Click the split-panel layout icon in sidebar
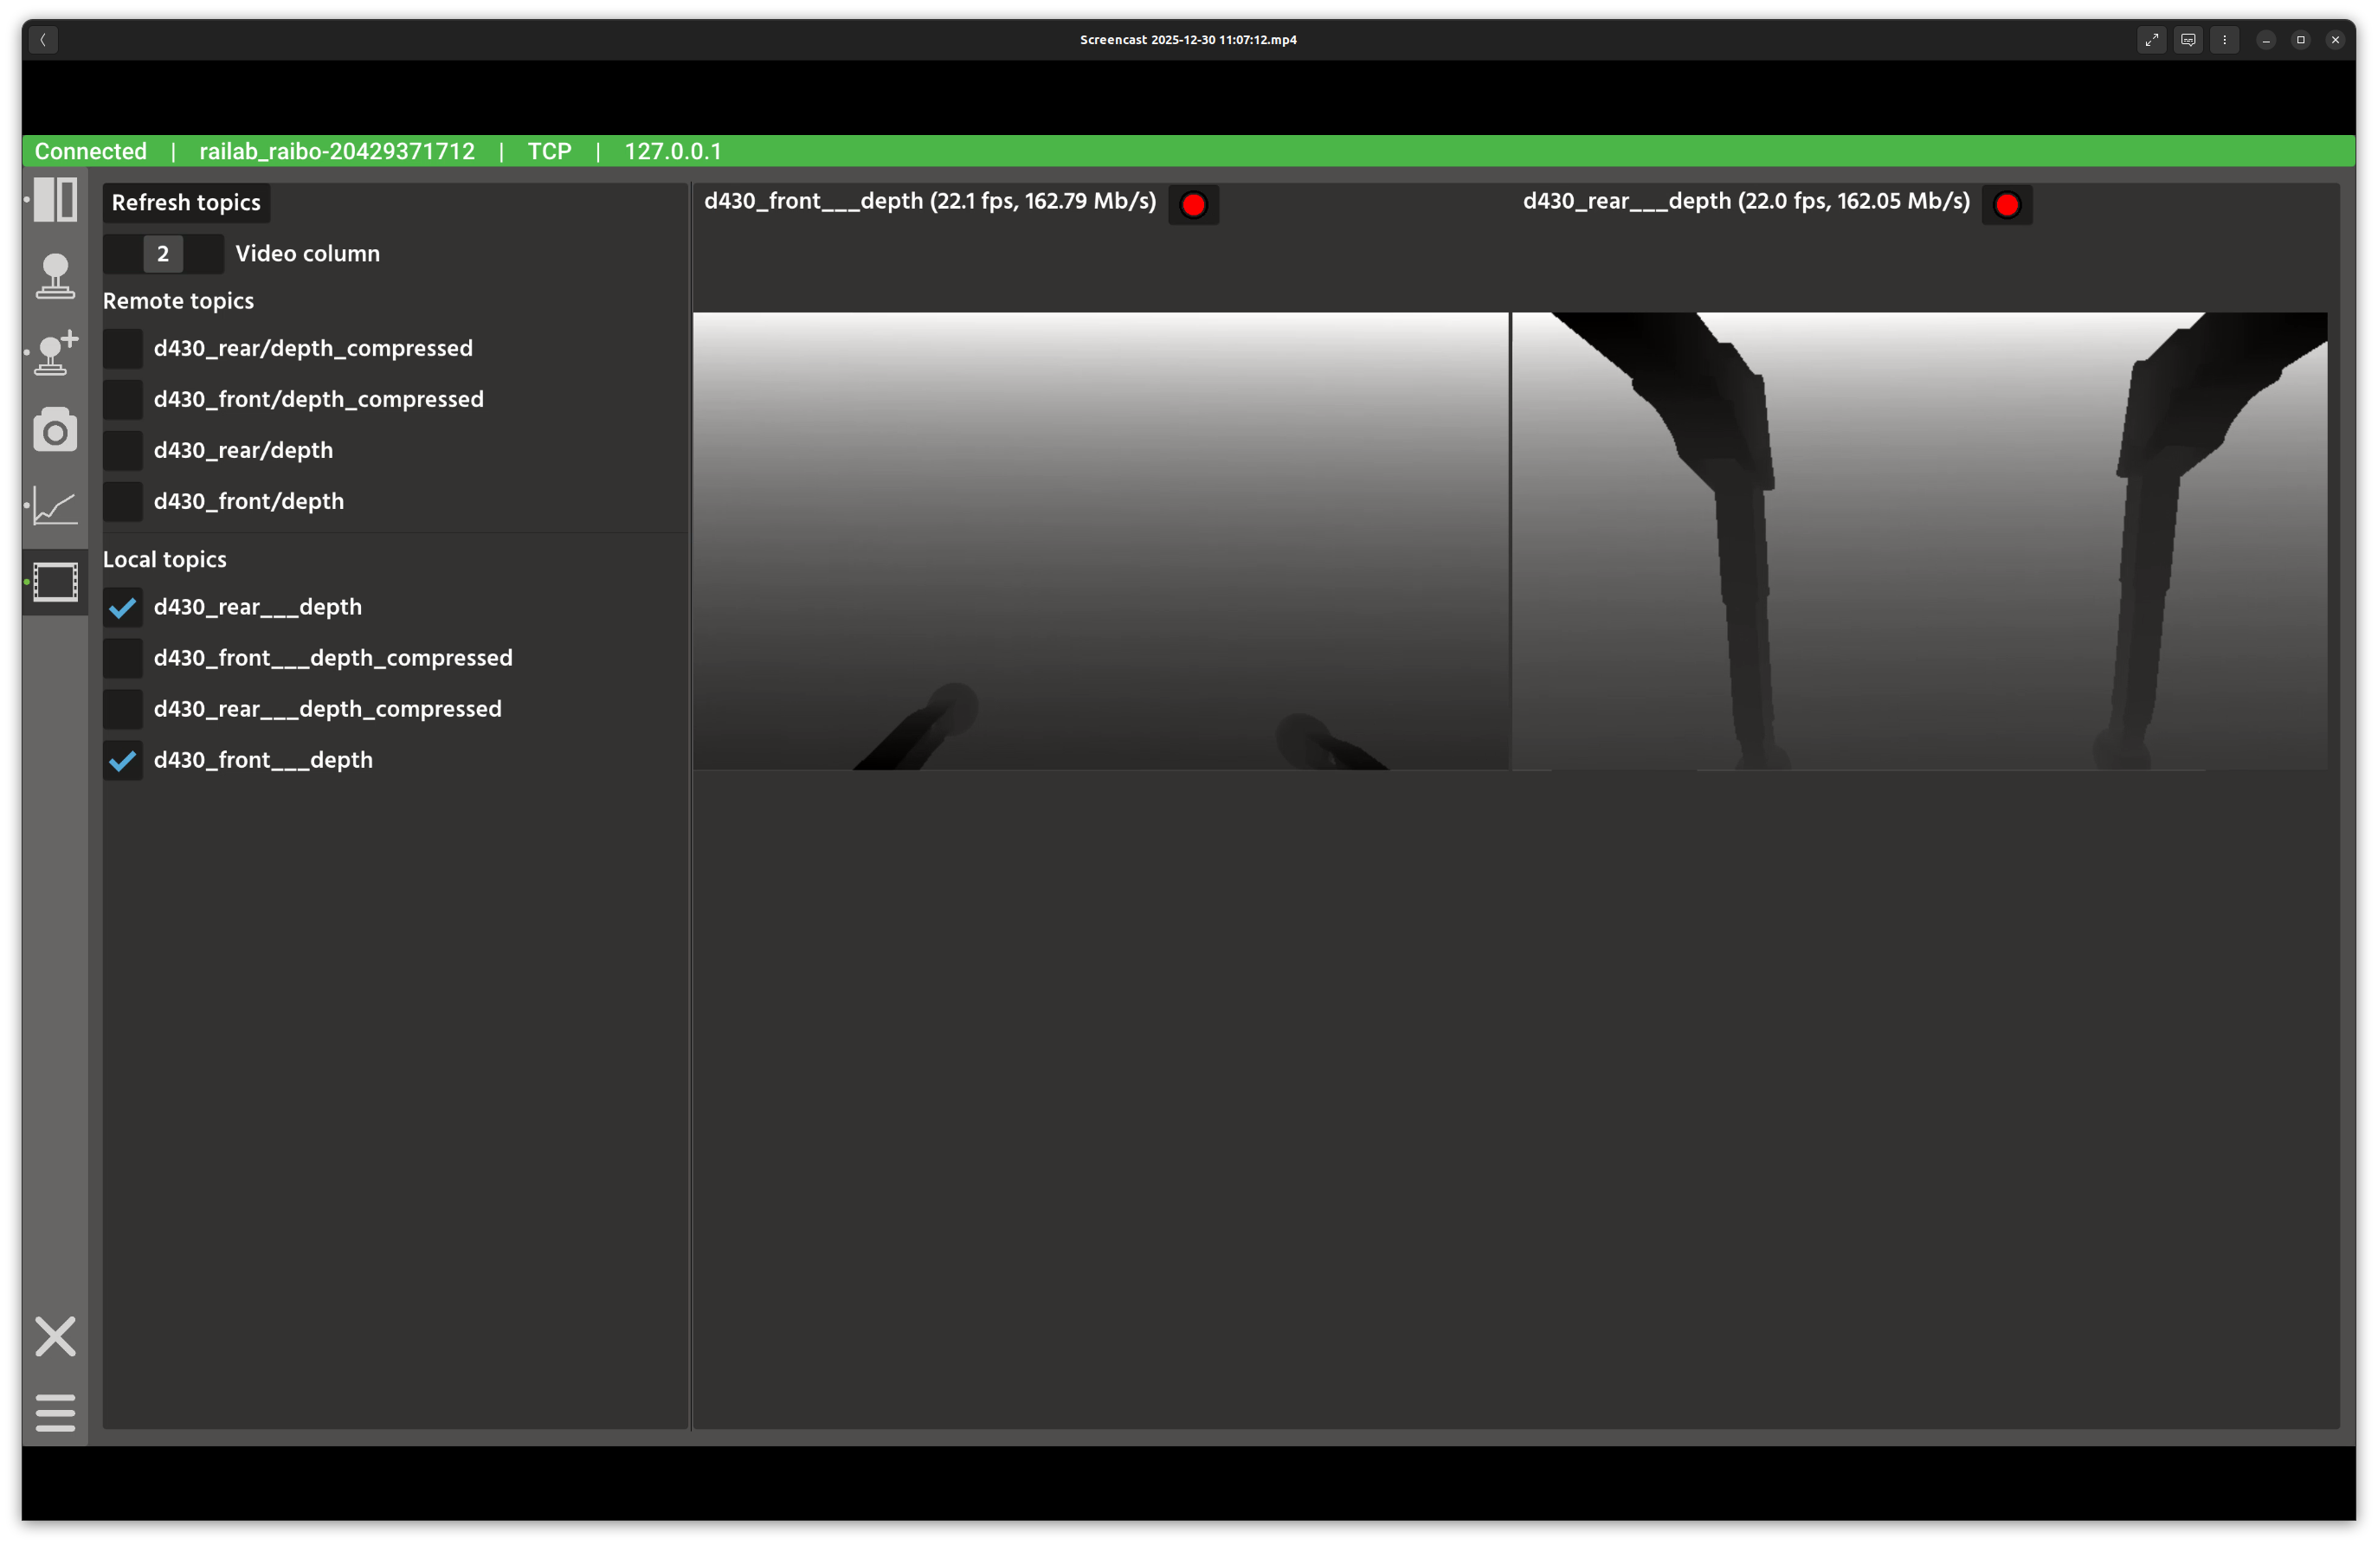 click(x=55, y=200)
